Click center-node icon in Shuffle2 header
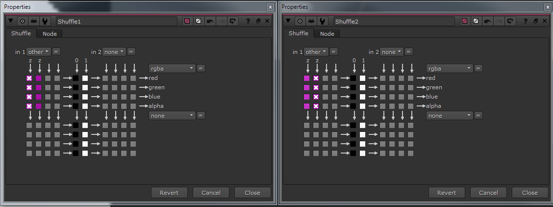Viewport: 553px width, 207px height. [300, 21]
